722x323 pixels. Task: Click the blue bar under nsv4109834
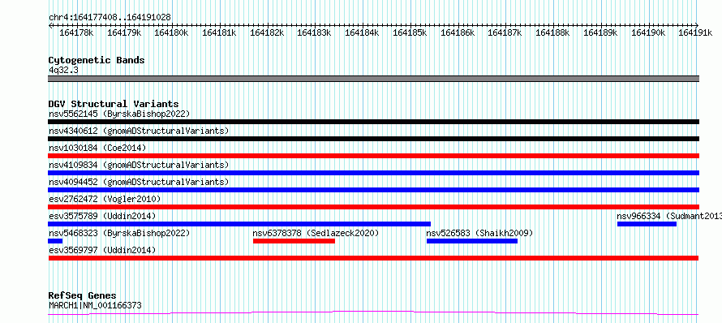(x=373, y=173)
